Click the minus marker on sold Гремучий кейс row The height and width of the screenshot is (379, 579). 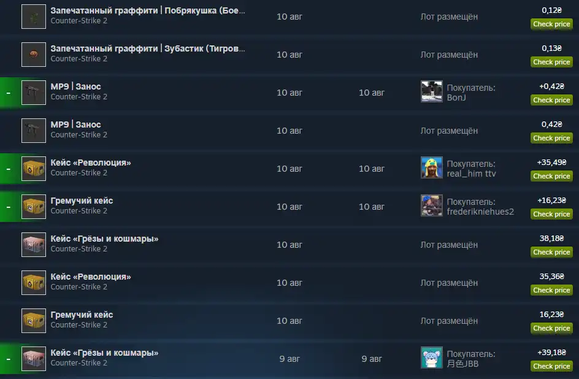(x=8, y=207)
